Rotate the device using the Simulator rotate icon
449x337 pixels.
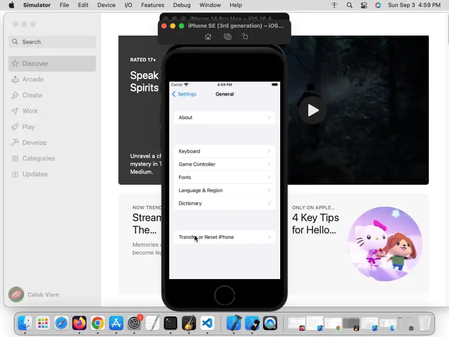click(245, 36)
